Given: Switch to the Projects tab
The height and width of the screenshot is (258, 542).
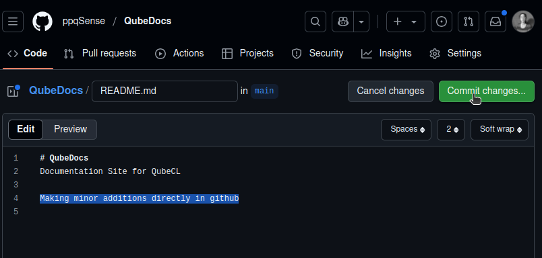Looking at the screenshot, I should click(247, 53).
